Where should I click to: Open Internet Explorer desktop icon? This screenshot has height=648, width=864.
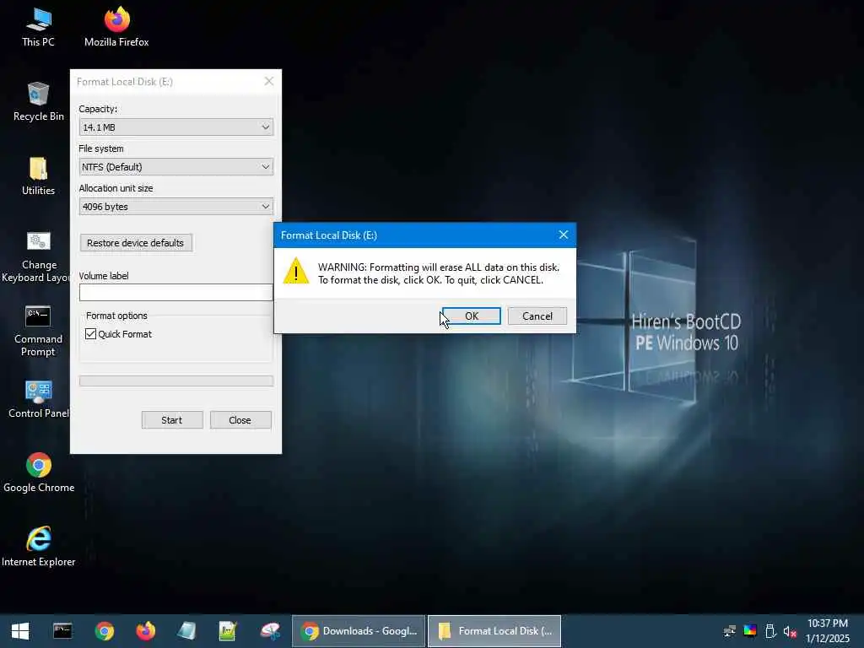pos(39,547)
